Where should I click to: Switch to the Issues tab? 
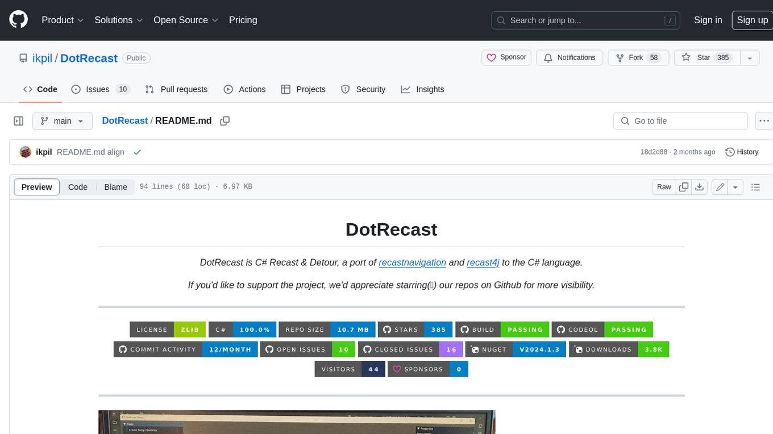[x=101, y=89]
